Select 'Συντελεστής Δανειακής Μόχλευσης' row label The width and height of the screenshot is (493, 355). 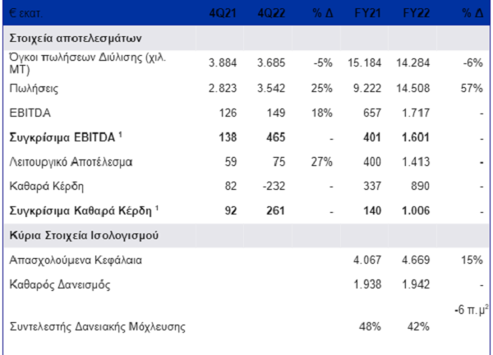click(97, 327)
